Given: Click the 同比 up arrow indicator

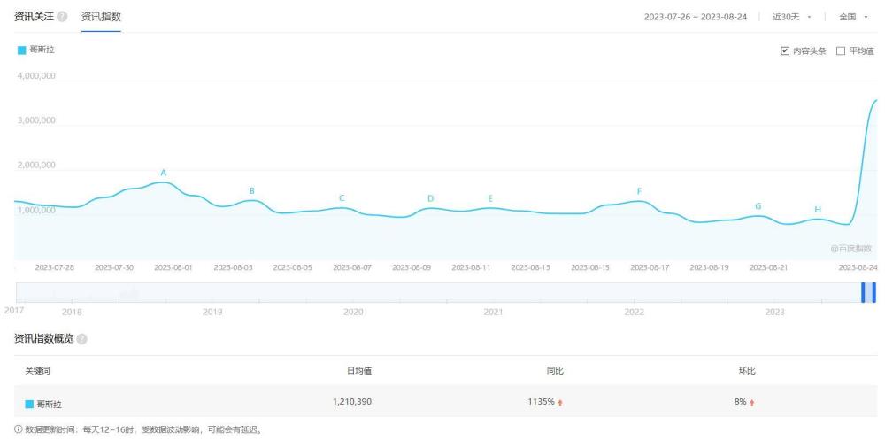Looking at the screenshot, I should coord(560,403).
